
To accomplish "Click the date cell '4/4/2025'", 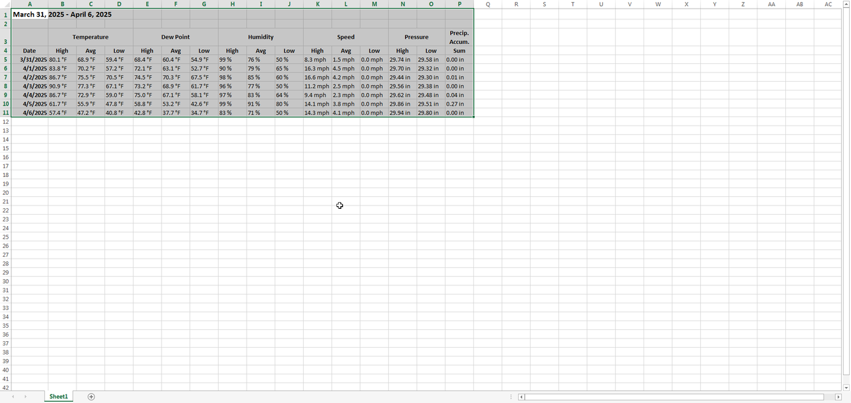I will (30, 95).
